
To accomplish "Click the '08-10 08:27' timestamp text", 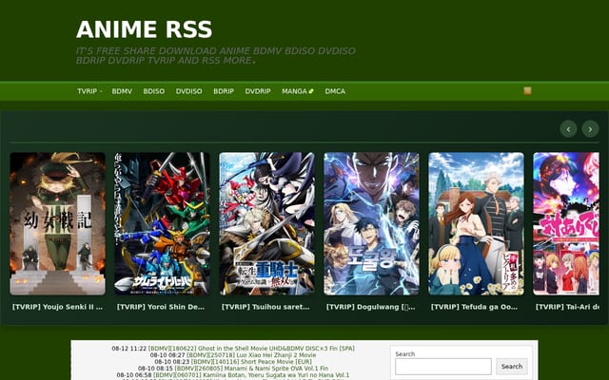I will pyautogui.click(x=167, y=355).
